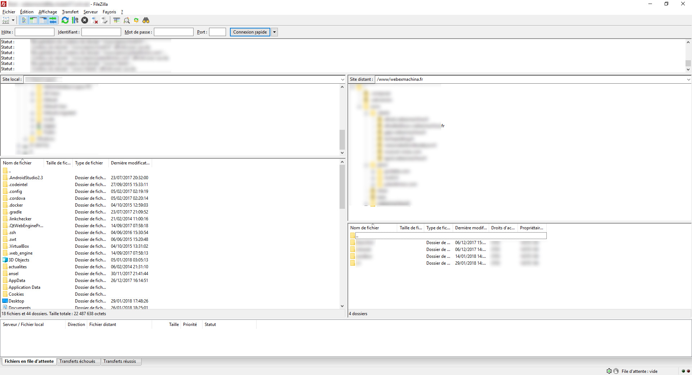Click the green activity indicator light

(x=683, y=371)
